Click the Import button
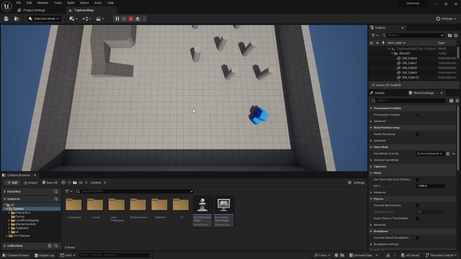 coord(31,183)
